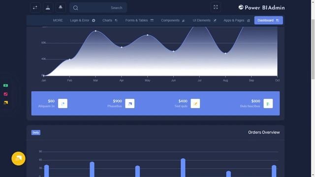Click the Daily badge in Orders Overview

coord(36,132)
